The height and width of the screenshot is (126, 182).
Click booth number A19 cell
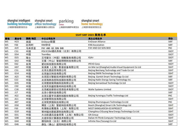coord(17,48)
